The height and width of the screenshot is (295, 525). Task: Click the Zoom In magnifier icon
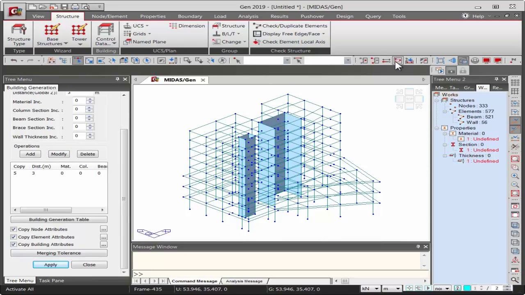pos(515,176)
